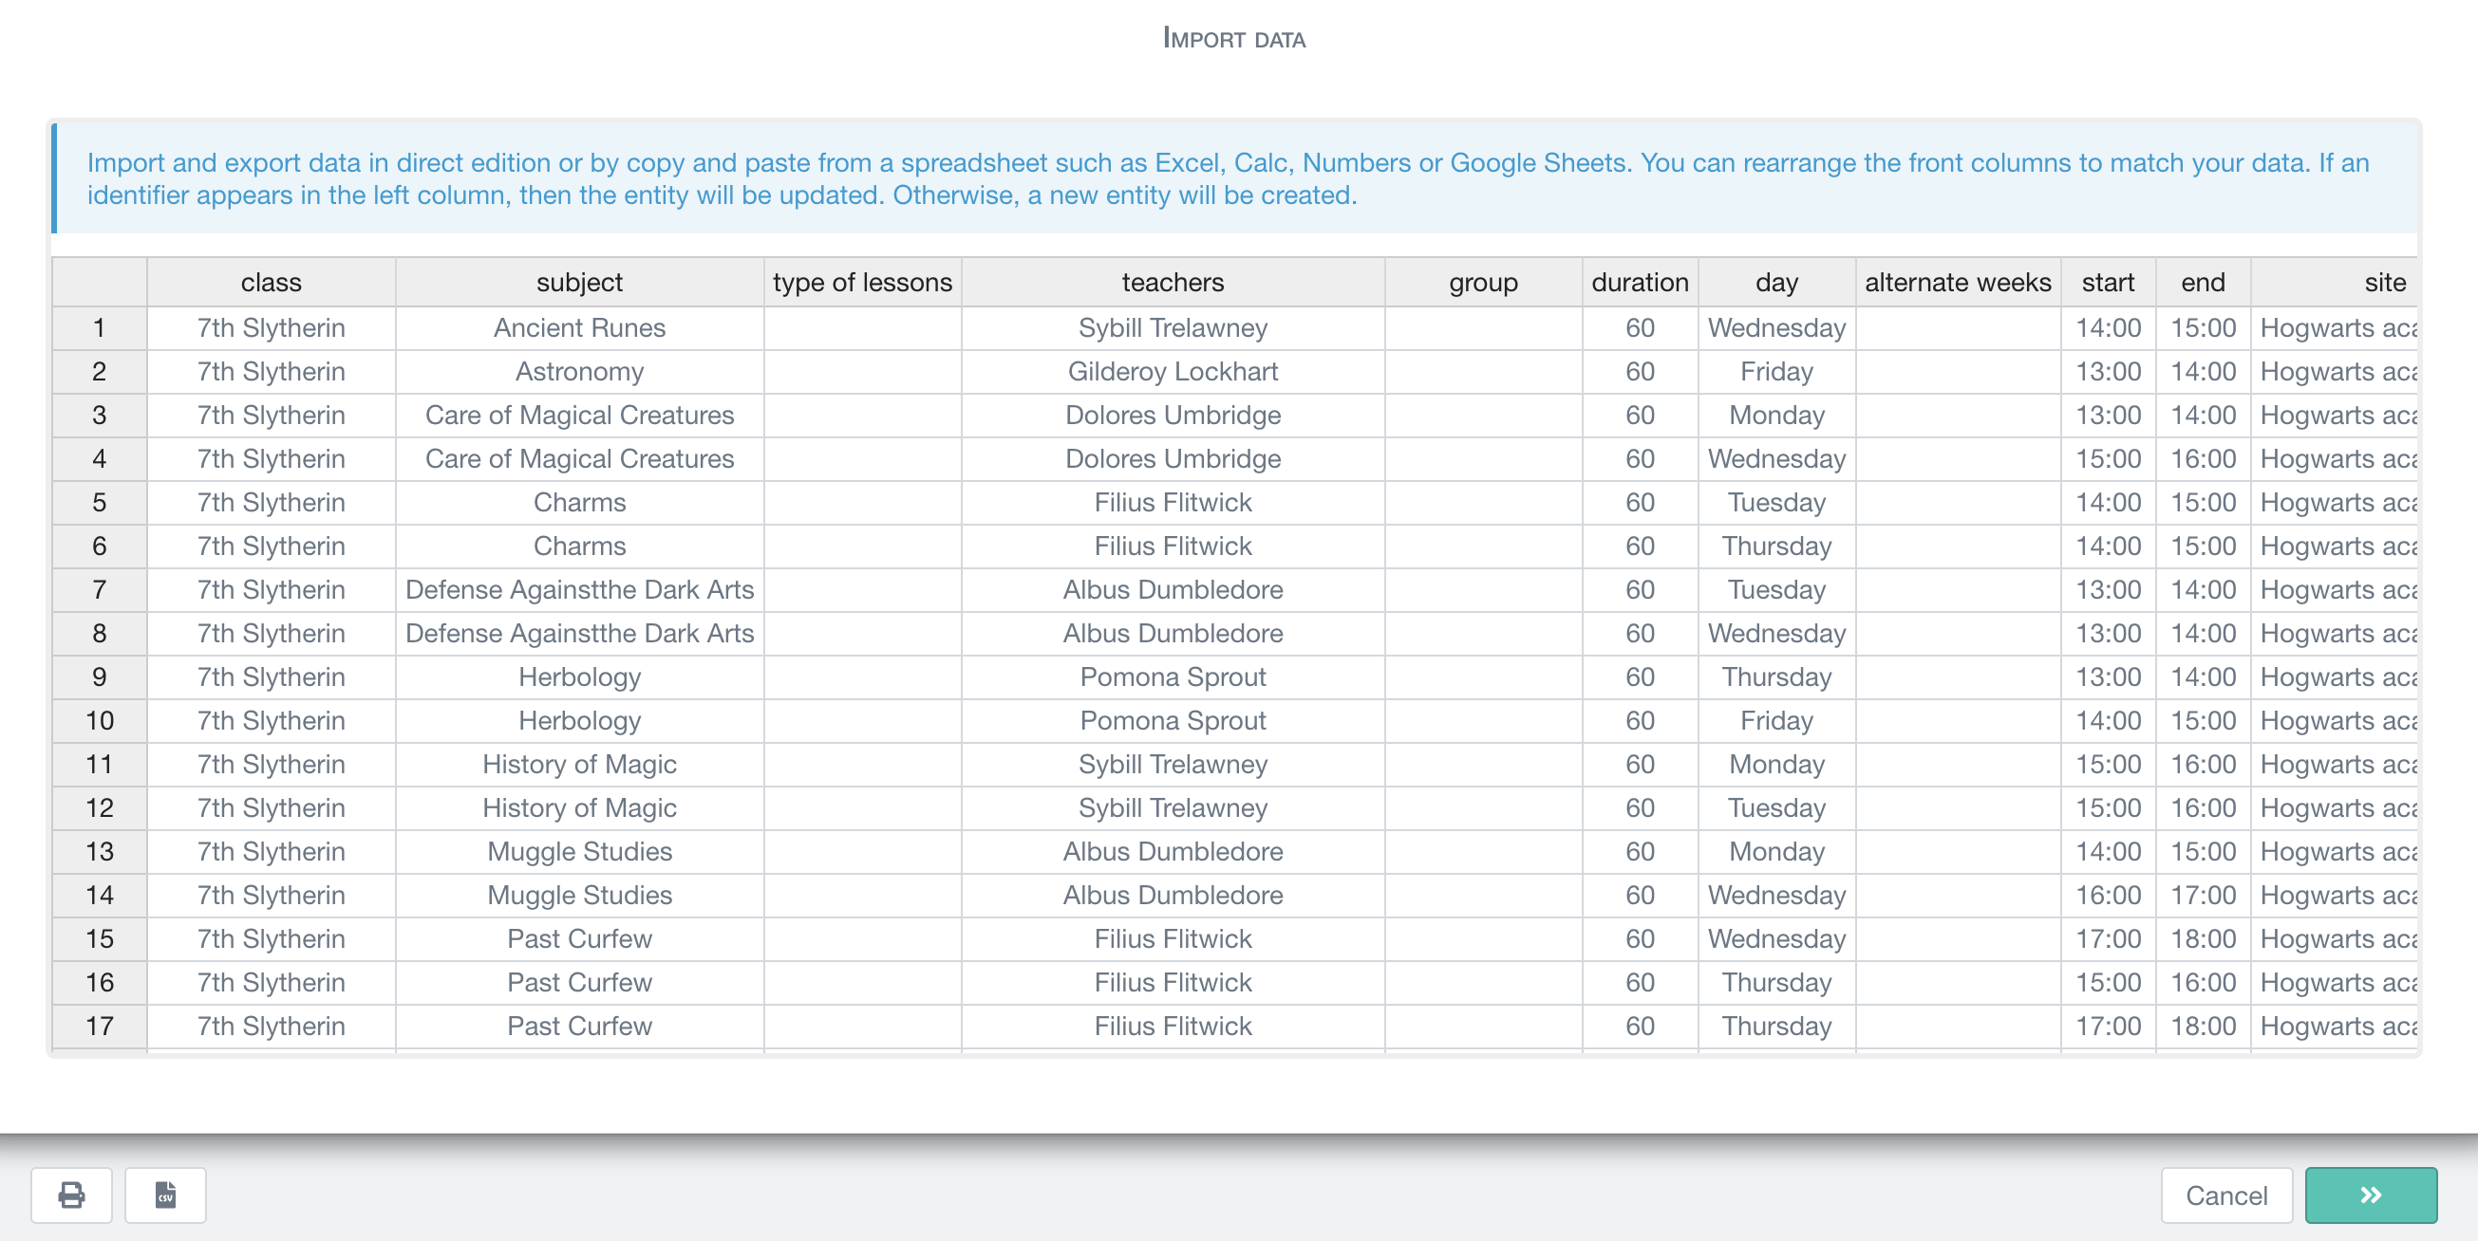The image size is (2478, 1241).
Task: Click the 14:00 start cell of row 1
Action: [x=2109, y=326]
